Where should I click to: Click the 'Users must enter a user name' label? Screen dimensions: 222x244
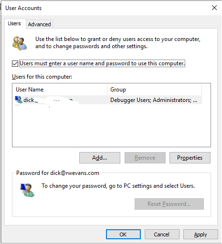click(x=102, y=63)
